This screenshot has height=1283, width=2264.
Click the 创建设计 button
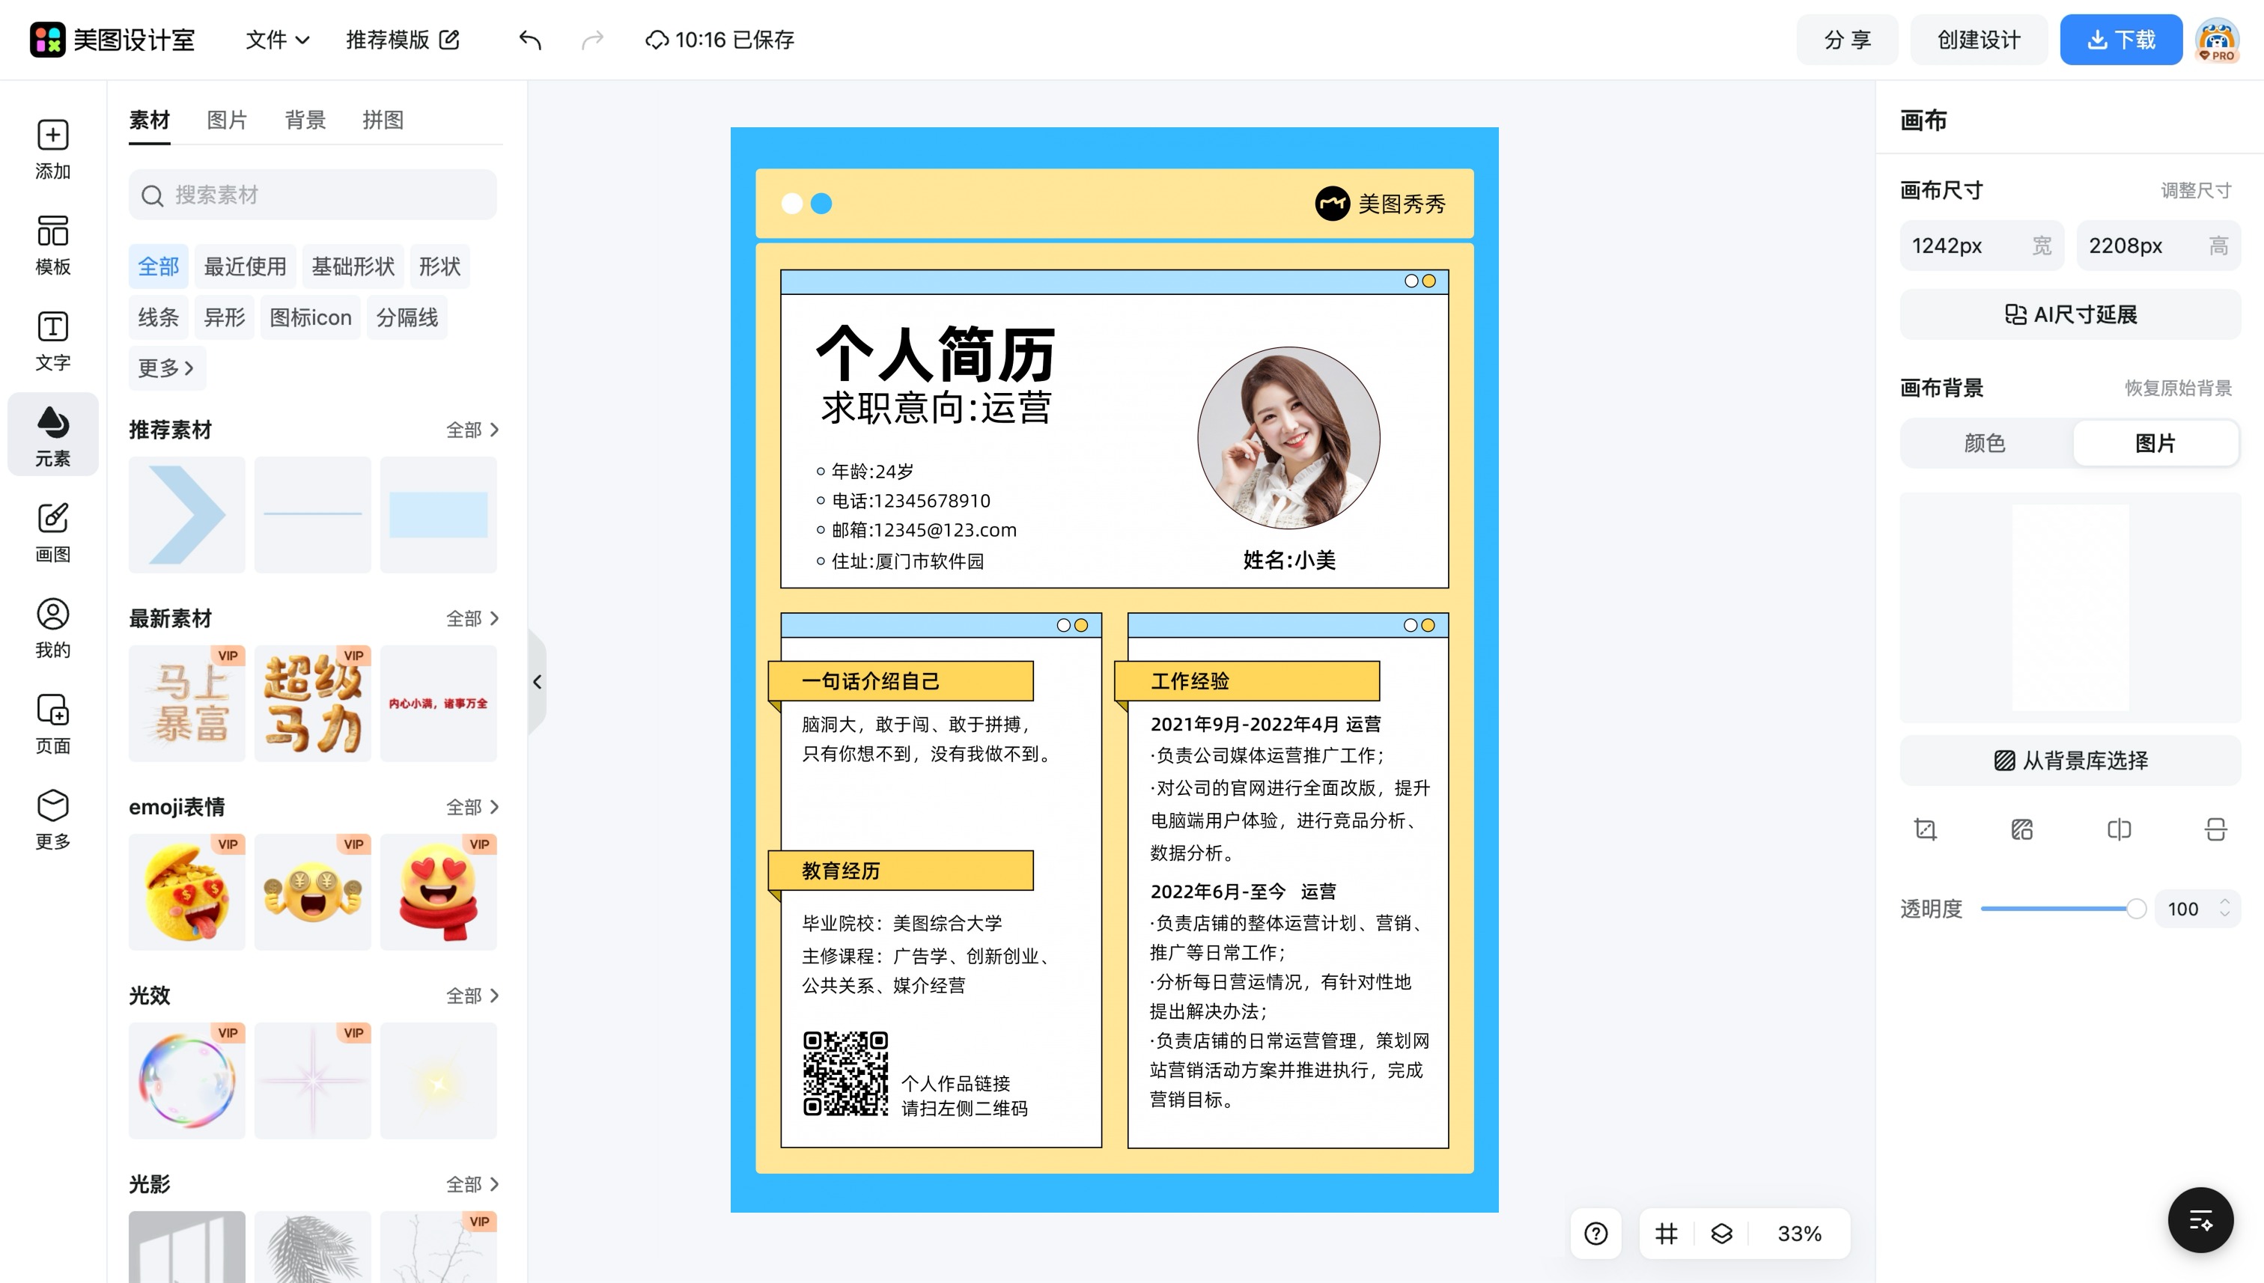pos(1979,40)
